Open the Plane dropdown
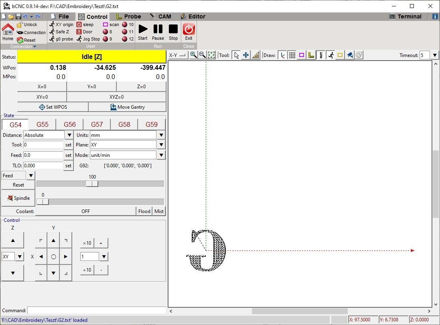The height and width of the screenshot is (325, 440). click(161, 145)
